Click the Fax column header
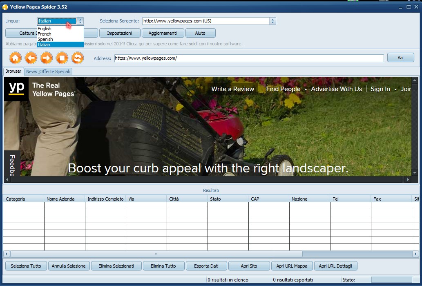This screenshot has height=286, width=422. tap(391, 199)
